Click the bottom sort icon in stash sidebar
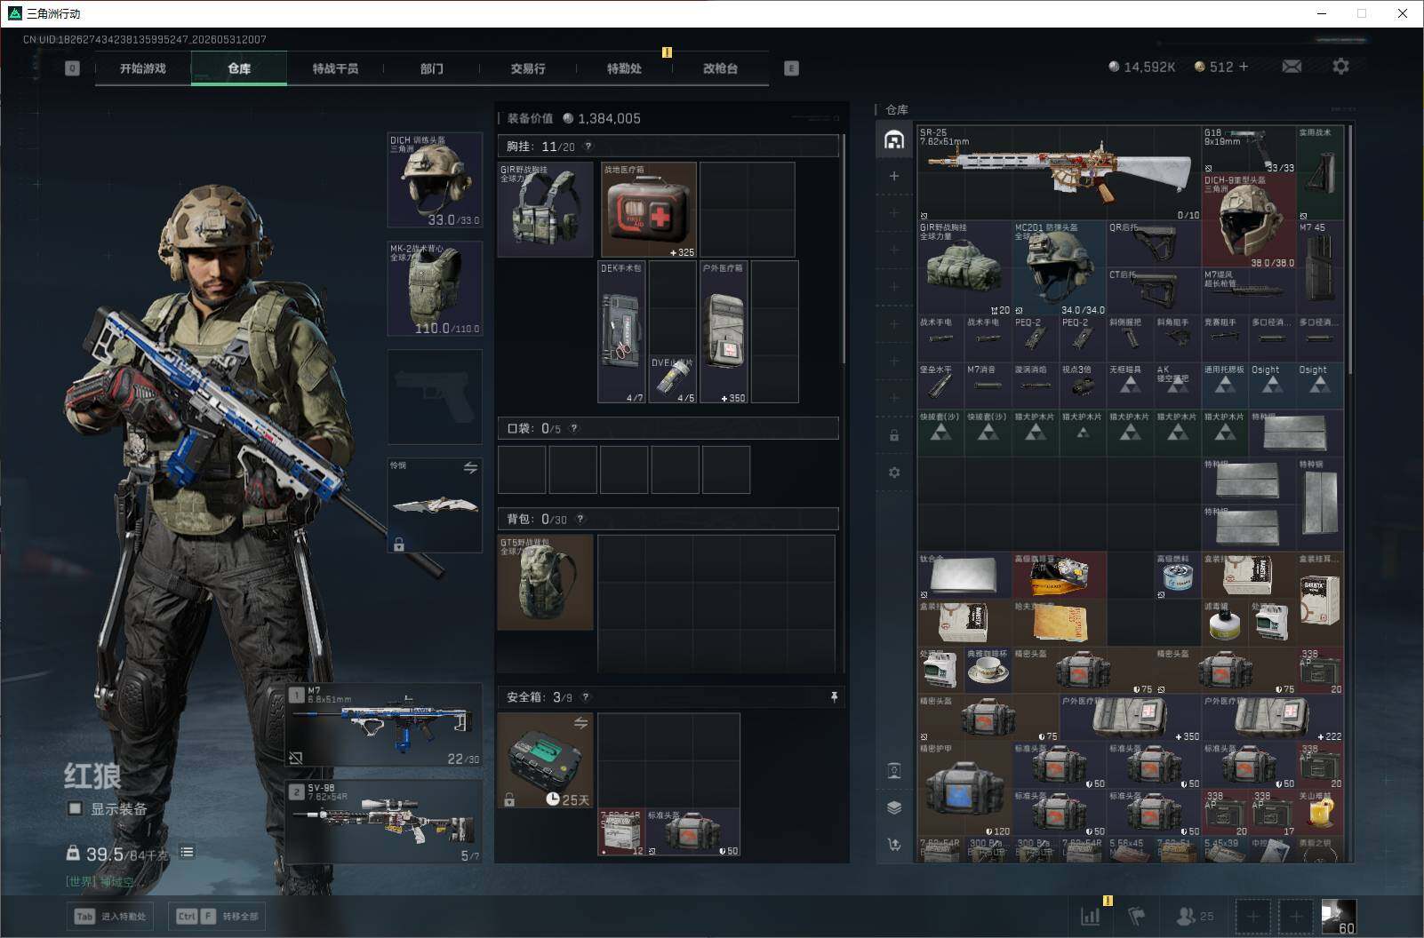 pos(894,845)
